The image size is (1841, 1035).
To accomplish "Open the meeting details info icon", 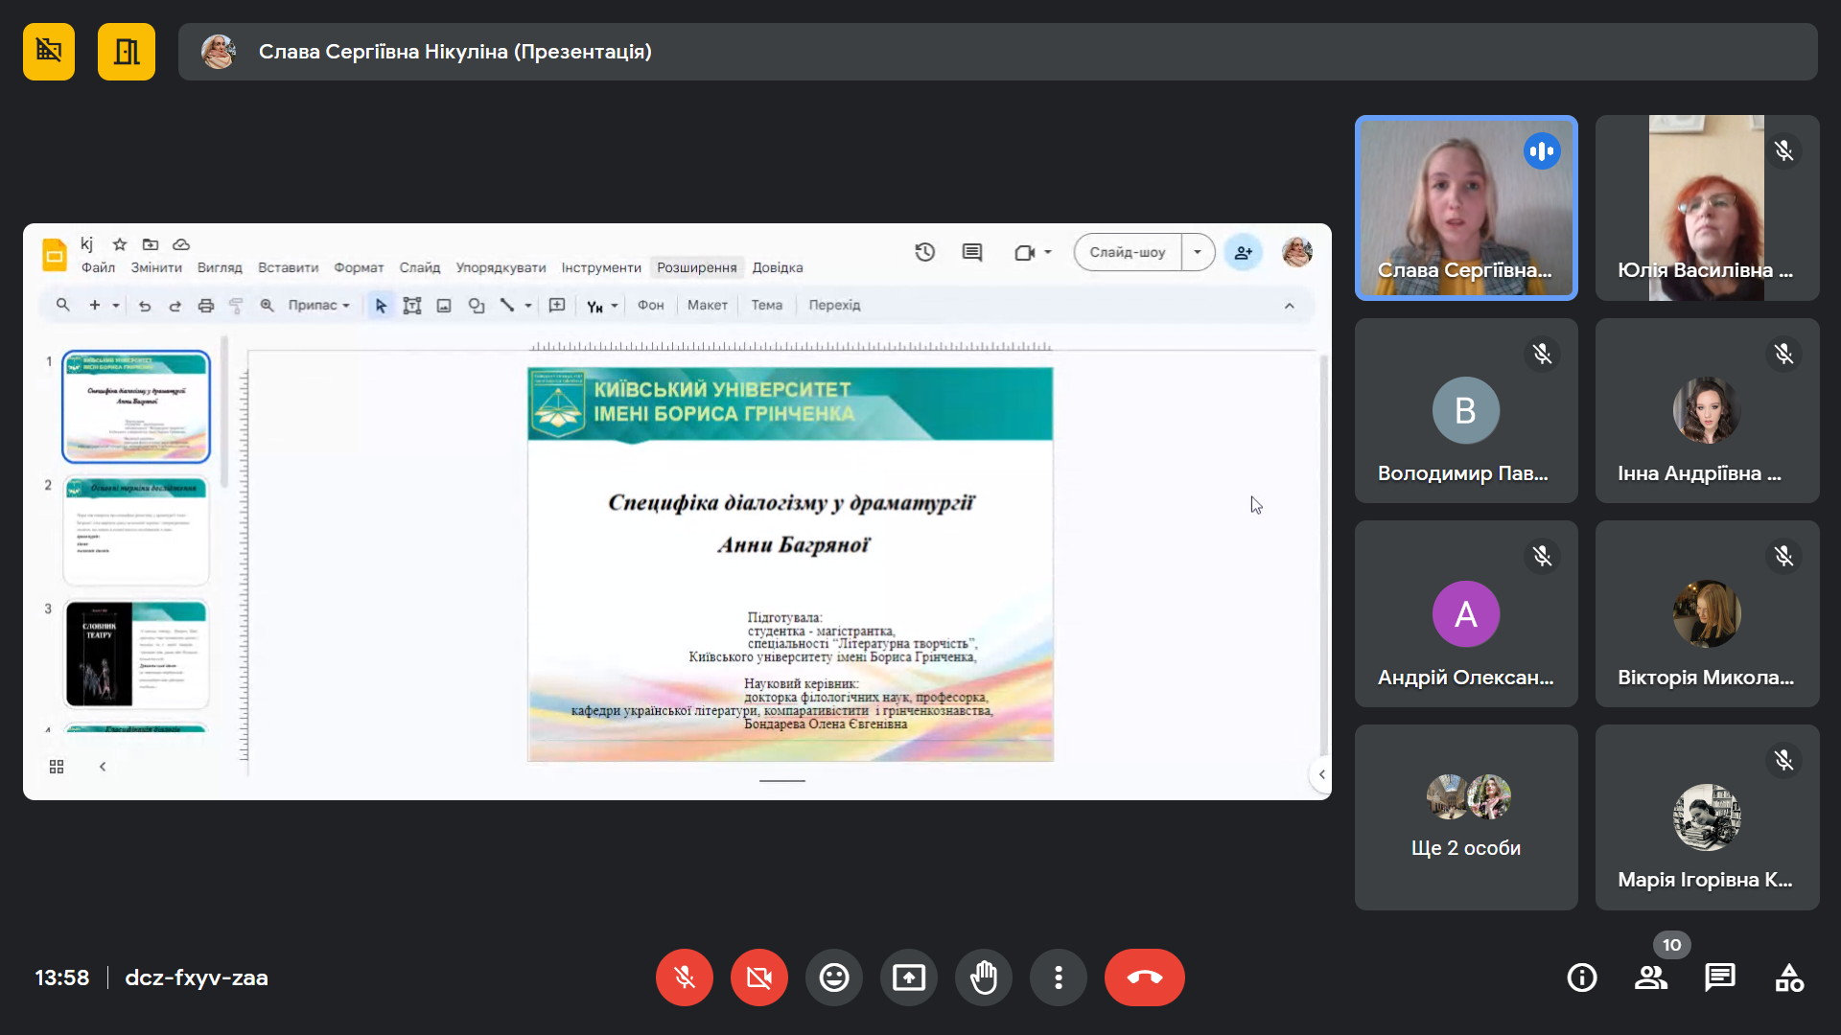I will pos(1581,977).
